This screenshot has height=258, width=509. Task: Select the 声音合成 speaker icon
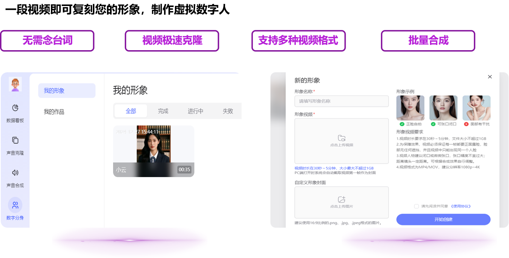tap(15, 173)
